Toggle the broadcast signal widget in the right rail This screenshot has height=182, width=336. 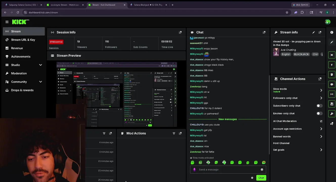[x=332, y=94]
